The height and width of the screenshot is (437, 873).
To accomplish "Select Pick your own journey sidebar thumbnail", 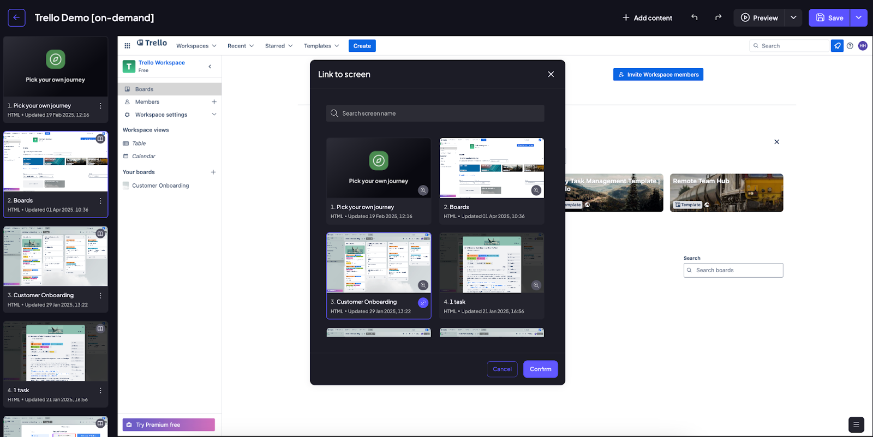I will [x=56, y=67].
